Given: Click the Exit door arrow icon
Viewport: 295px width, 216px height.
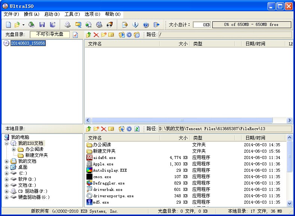Looking at the screenshot, I should pos(156,25).
